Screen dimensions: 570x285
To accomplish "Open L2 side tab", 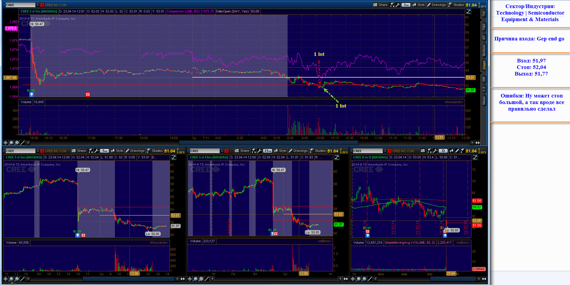I will point(484,89).
